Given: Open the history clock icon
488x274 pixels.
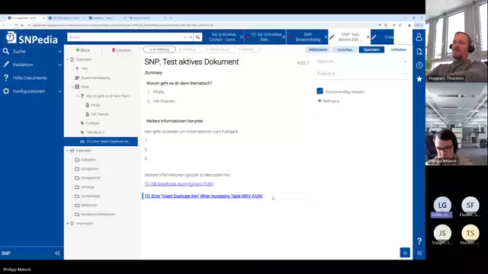Looking at the screenshot, I should point(419,65).
